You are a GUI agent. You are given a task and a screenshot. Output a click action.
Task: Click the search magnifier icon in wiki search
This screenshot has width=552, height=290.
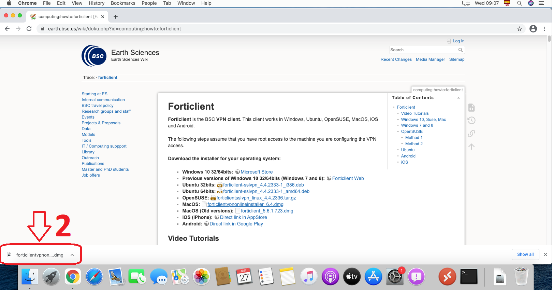[461, 50]
